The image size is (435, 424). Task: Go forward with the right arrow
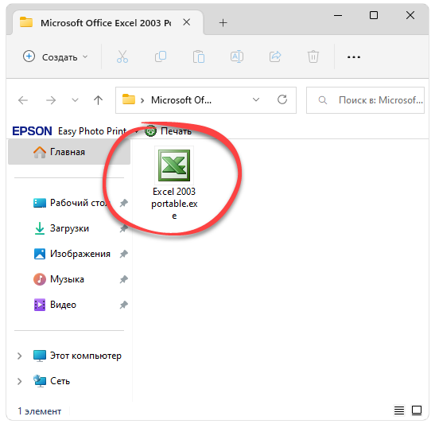51,100
